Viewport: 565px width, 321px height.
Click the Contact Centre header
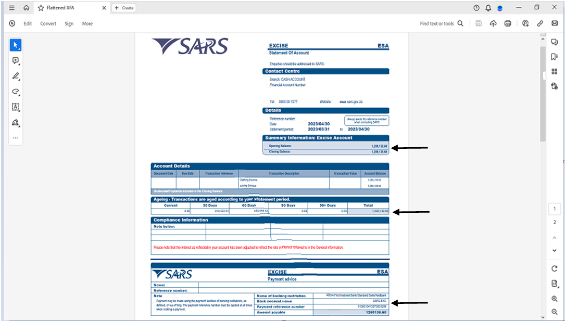(326, 71)
